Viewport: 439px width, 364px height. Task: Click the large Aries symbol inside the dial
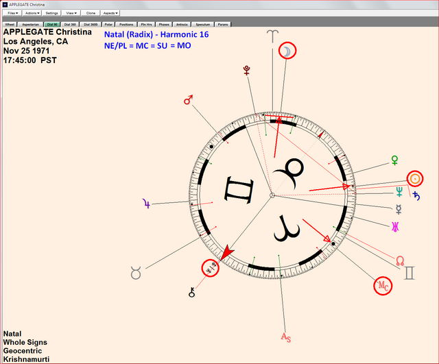point(287,228)
